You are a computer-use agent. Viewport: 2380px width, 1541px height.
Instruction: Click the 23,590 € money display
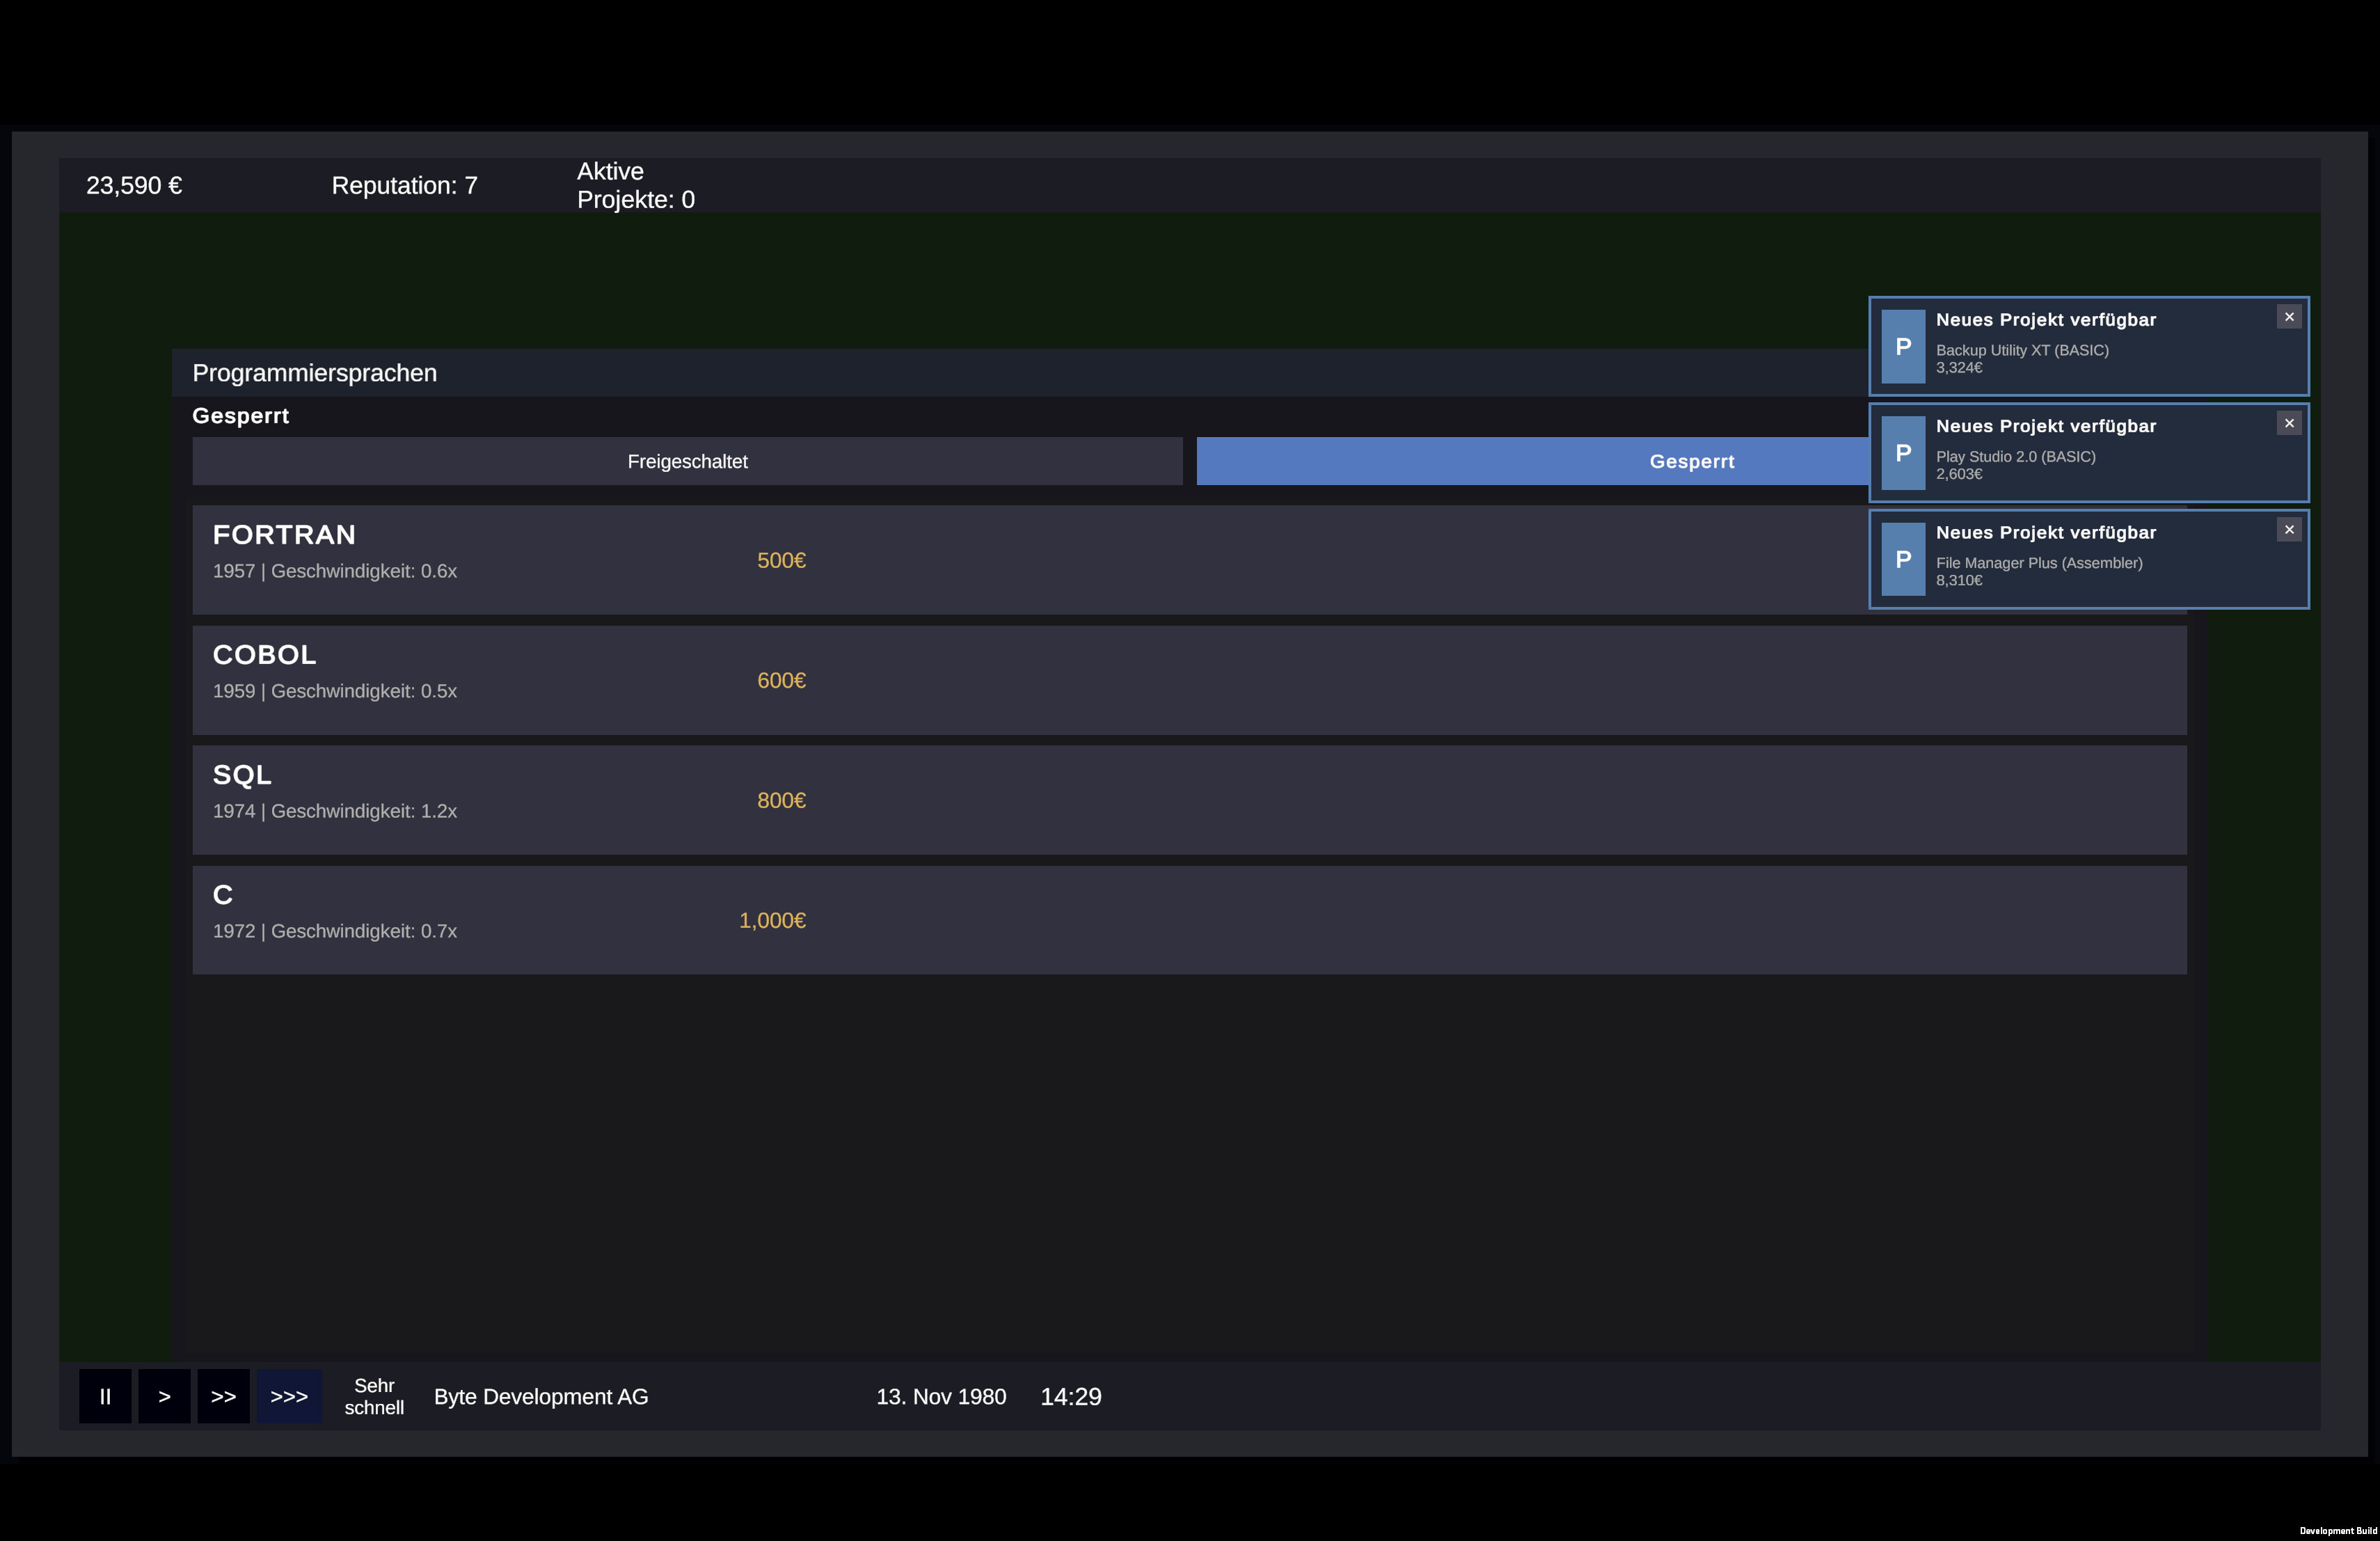tap(134, 185)
